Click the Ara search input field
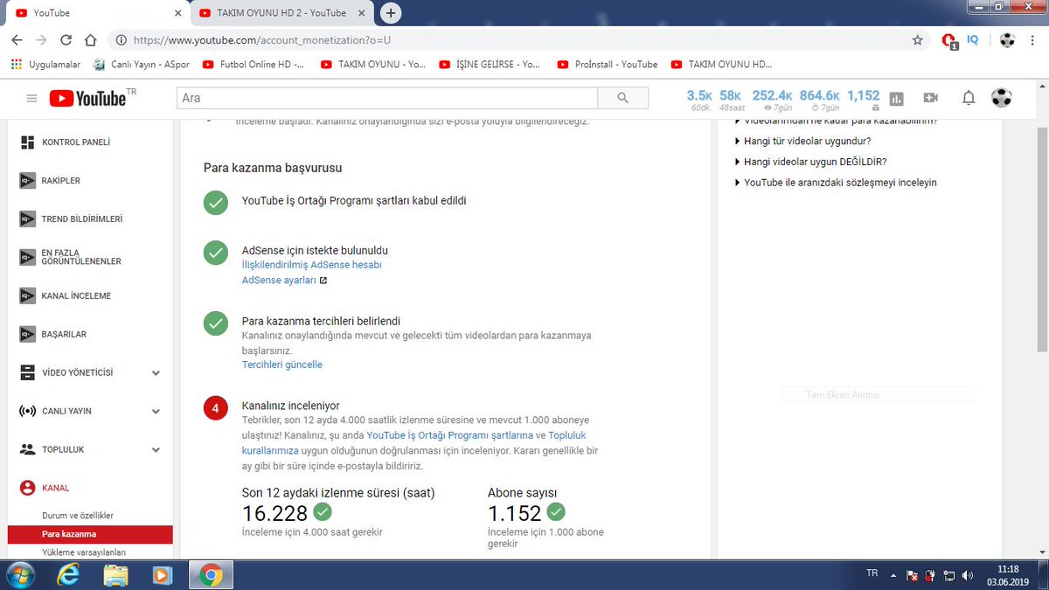1049x590 pixels. [x=387, y=98]
